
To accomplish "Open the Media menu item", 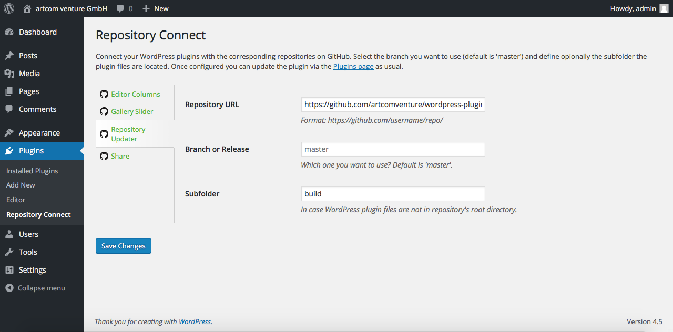I will (42, 74).
